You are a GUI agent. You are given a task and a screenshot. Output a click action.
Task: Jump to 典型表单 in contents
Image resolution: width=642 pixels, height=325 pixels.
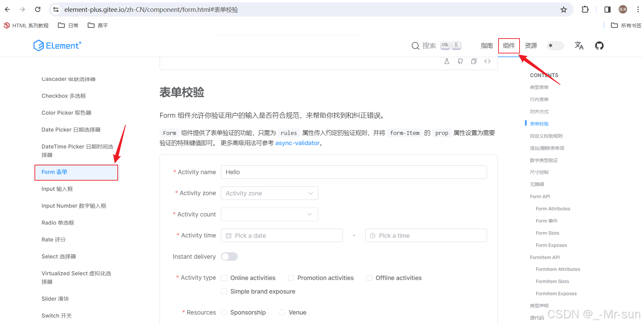tap(539, 87)
